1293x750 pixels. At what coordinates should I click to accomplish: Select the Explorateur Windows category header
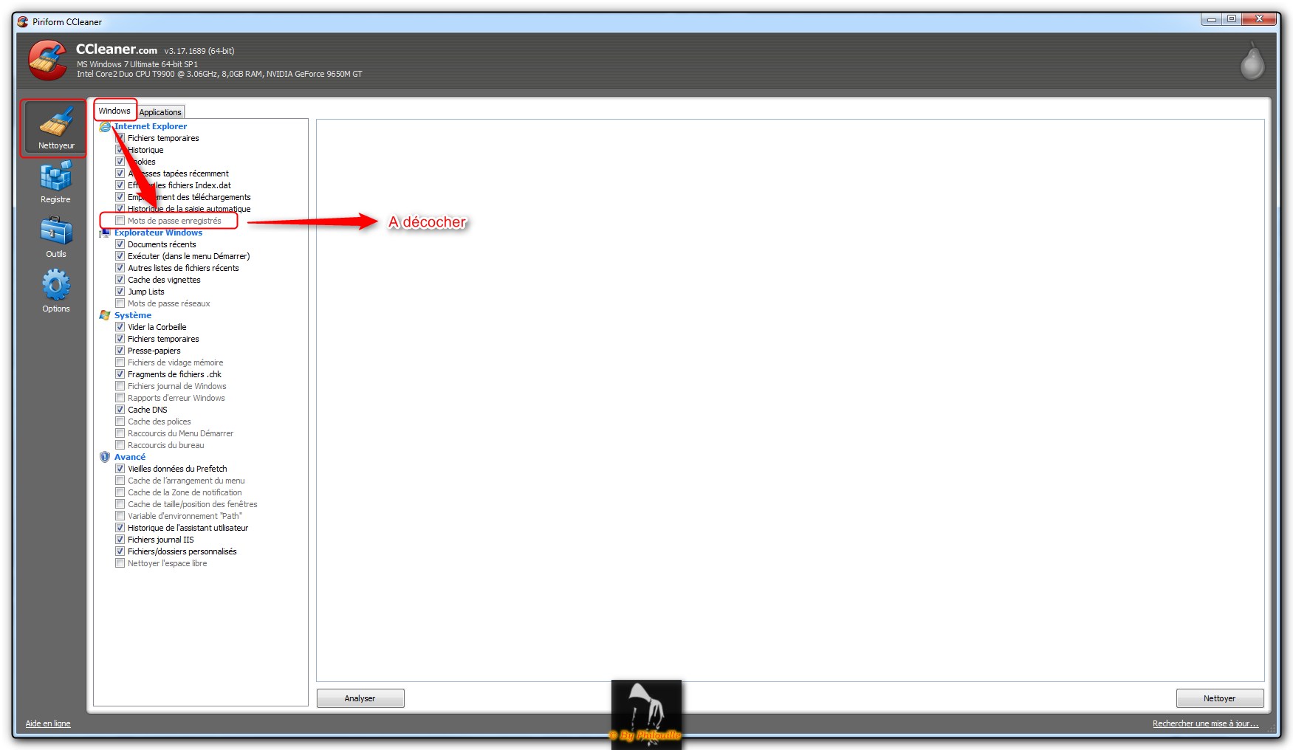click(158, 233)
